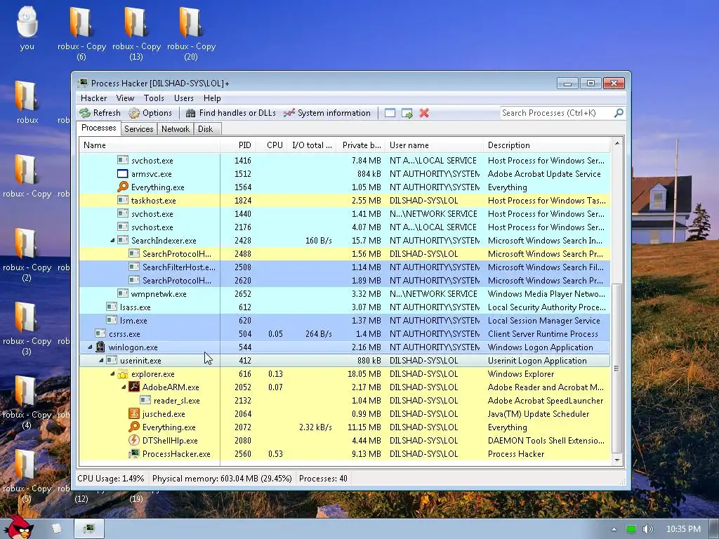This screenshot has width=719, height=539.
Task: Sort by the PID column header
Action: 238,145
